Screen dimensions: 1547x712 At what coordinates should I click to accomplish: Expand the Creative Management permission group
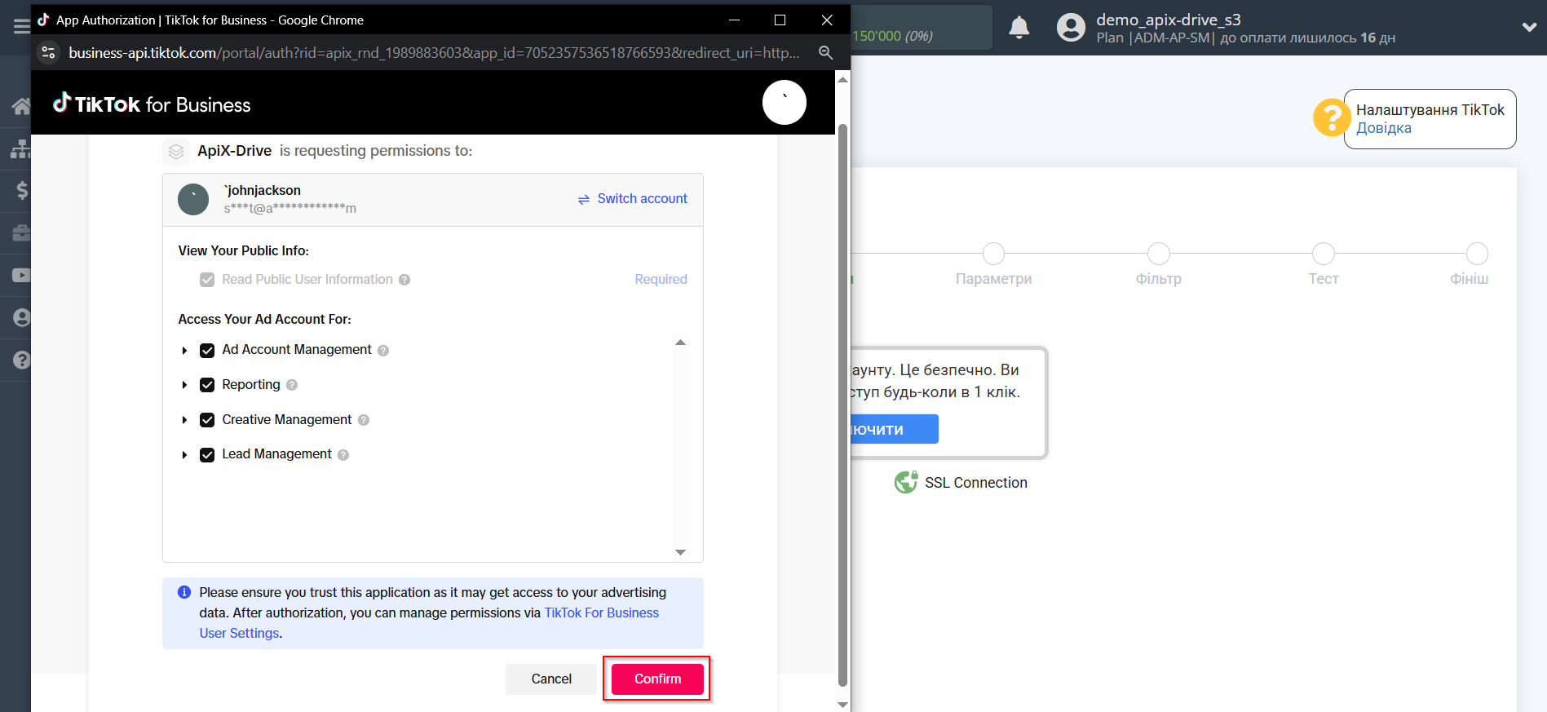(184, 420)
